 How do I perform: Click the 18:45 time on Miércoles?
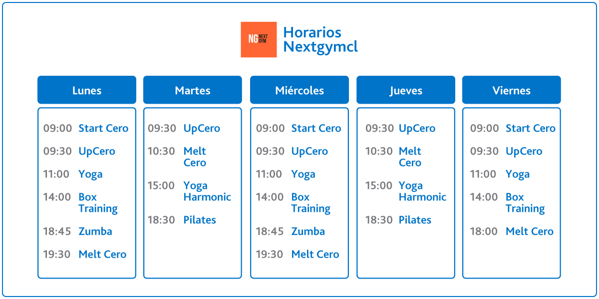270,231
